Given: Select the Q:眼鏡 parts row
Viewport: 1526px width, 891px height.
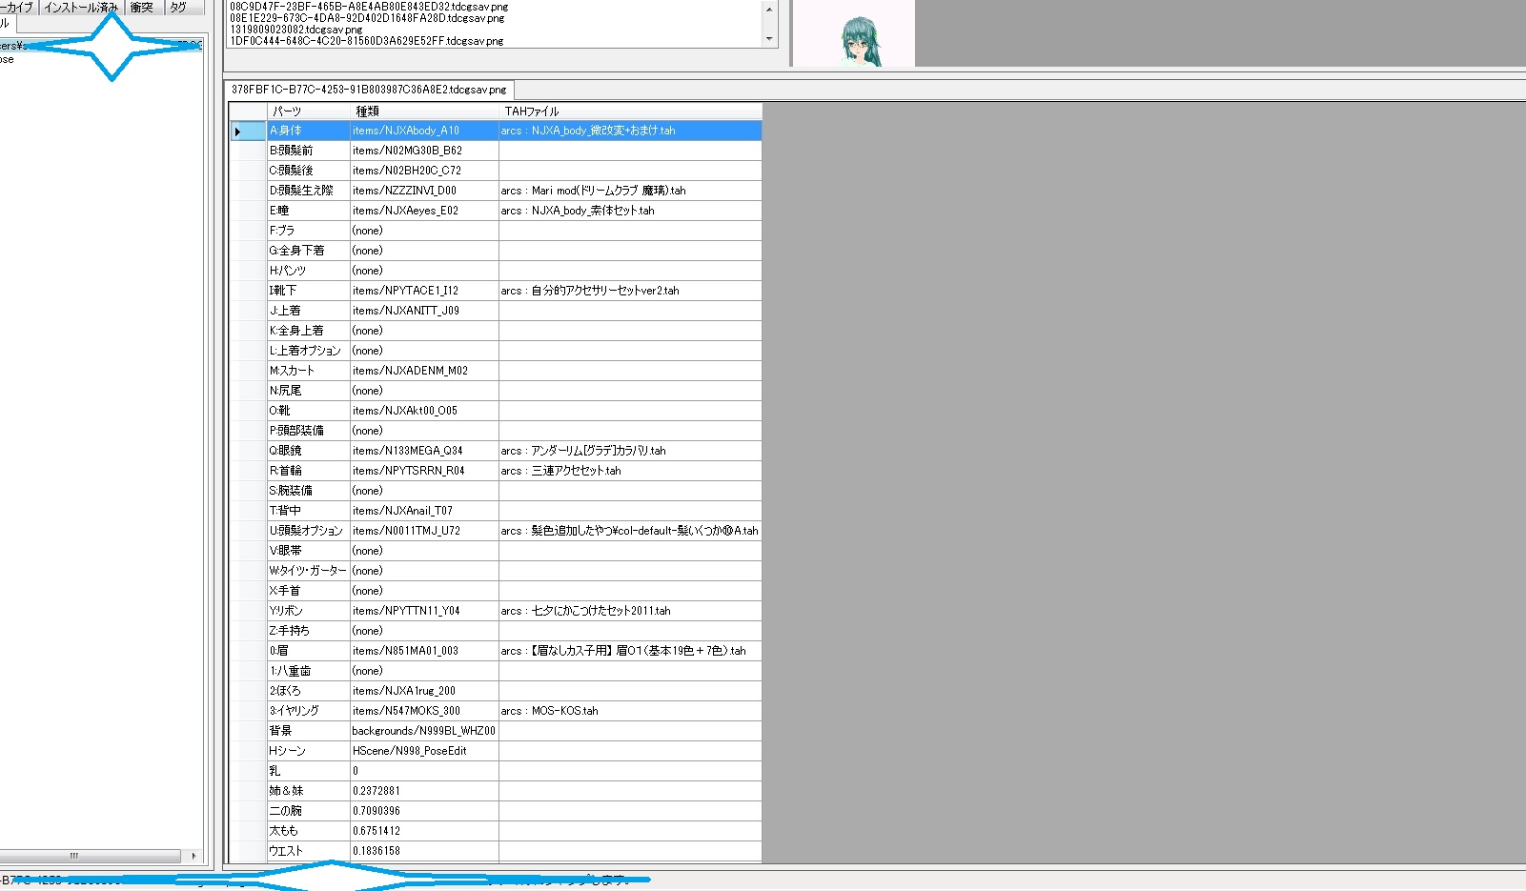Looking at the screenshot, I should pyautogui.click(x=307, y=451).
